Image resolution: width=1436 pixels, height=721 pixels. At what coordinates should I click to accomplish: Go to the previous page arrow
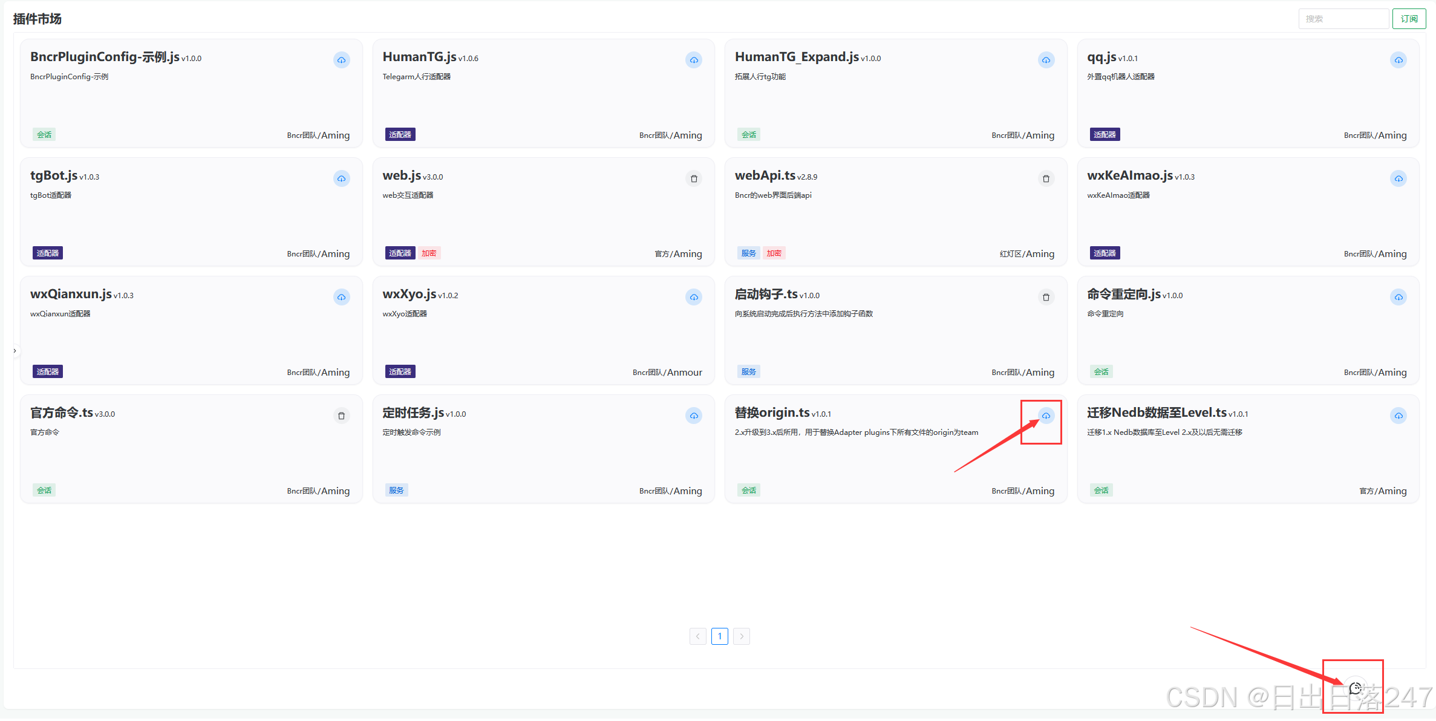[x=697, y=636]
